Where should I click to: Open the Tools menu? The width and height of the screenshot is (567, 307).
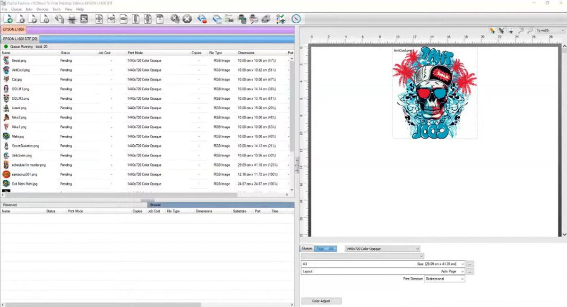[x=57, y=9]
